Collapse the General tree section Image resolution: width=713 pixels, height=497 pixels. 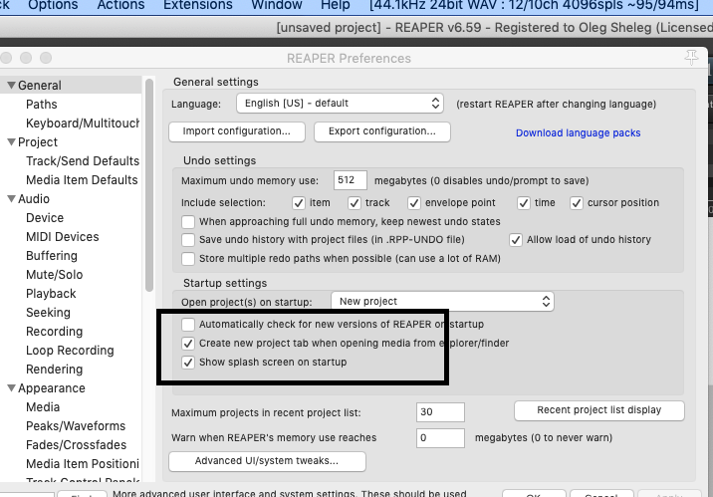click(11, 85)
